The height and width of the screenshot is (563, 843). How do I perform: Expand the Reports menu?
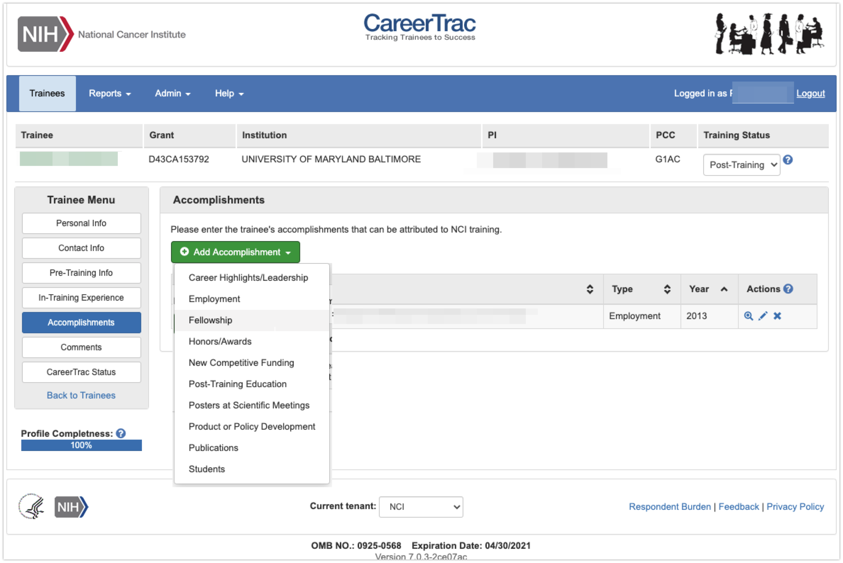pyautogui.click(x=110, y=93)
